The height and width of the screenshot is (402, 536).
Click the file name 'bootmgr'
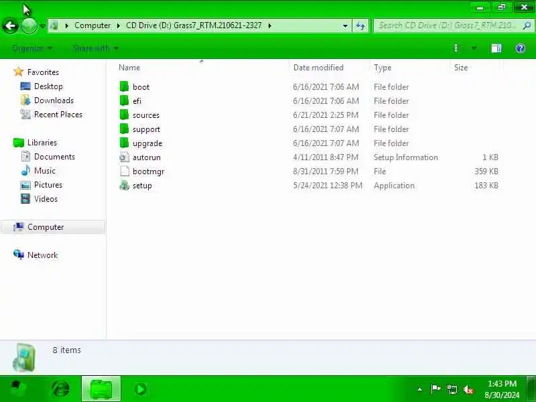[x=148, y=172]
